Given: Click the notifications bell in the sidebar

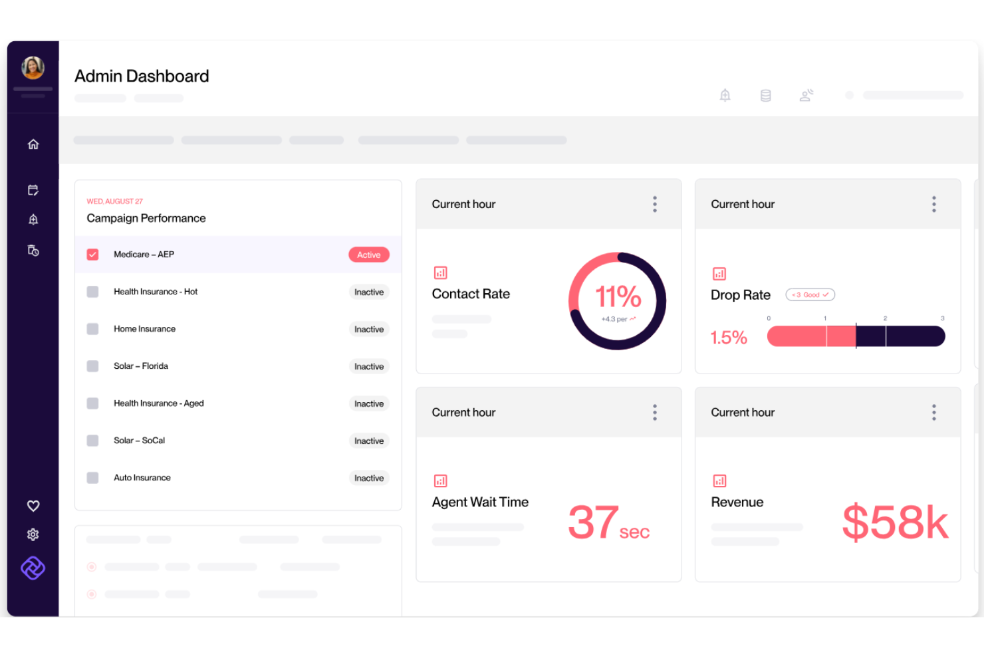Looking at the screenshot, I should (x=33, y=219).
